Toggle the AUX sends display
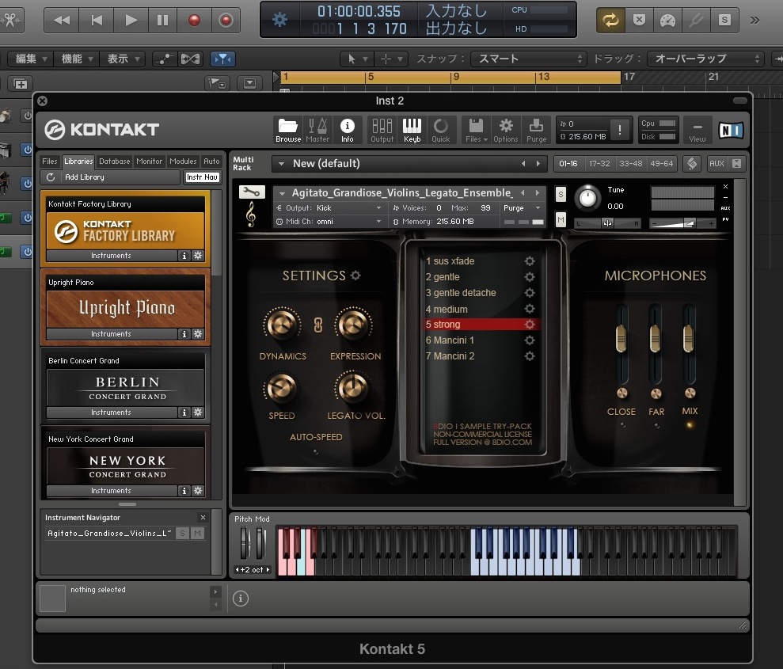This screenshot has width=783, height=669. pos(716,164)
